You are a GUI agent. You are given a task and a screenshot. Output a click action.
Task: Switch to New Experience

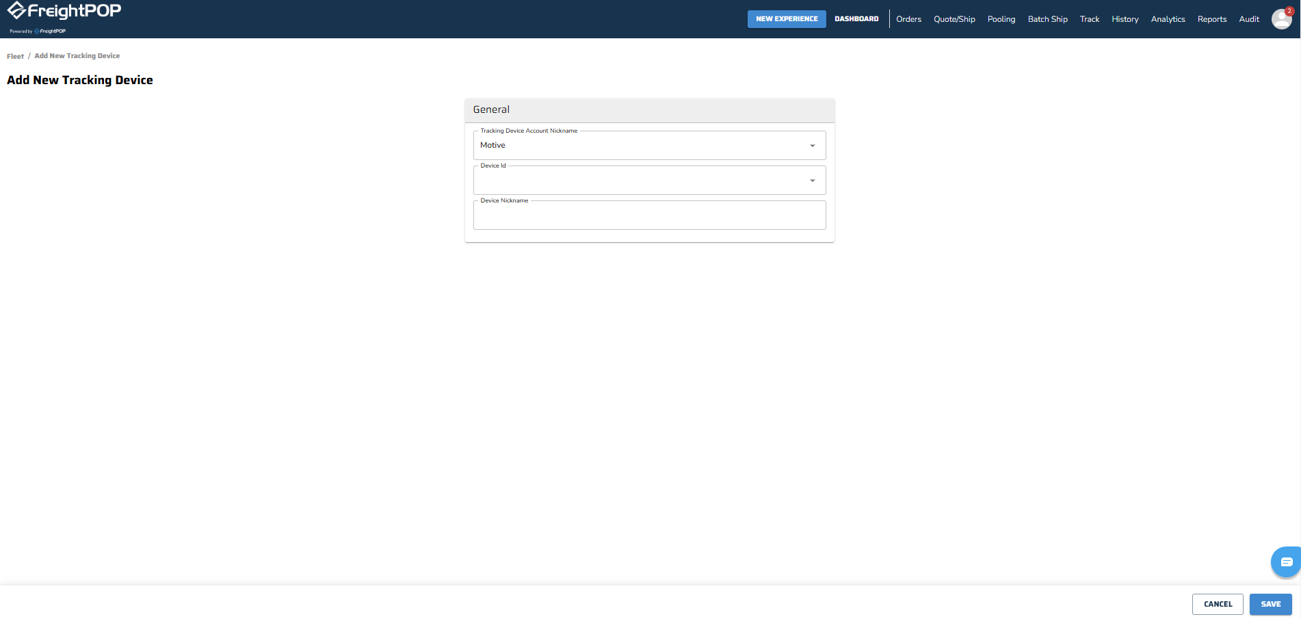click(x=786, y=19)
